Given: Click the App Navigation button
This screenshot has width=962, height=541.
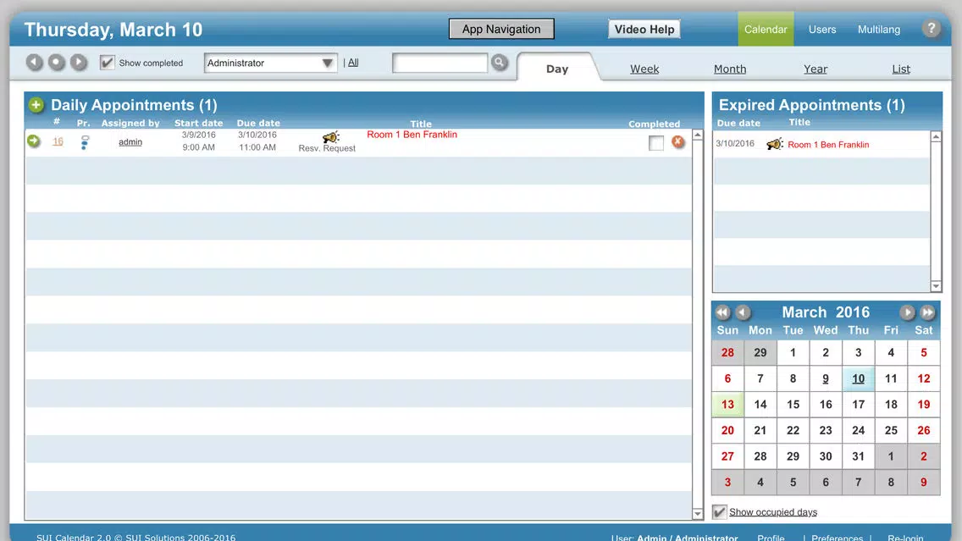Looking at the screenshot, I should click(501, 29).
